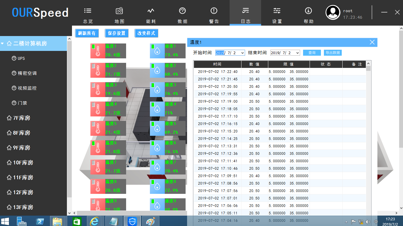The height and width of the screenshot is (226, 403).
Task: Open the 结束时间 date dropdown
Action: click(x=297, y=53)
